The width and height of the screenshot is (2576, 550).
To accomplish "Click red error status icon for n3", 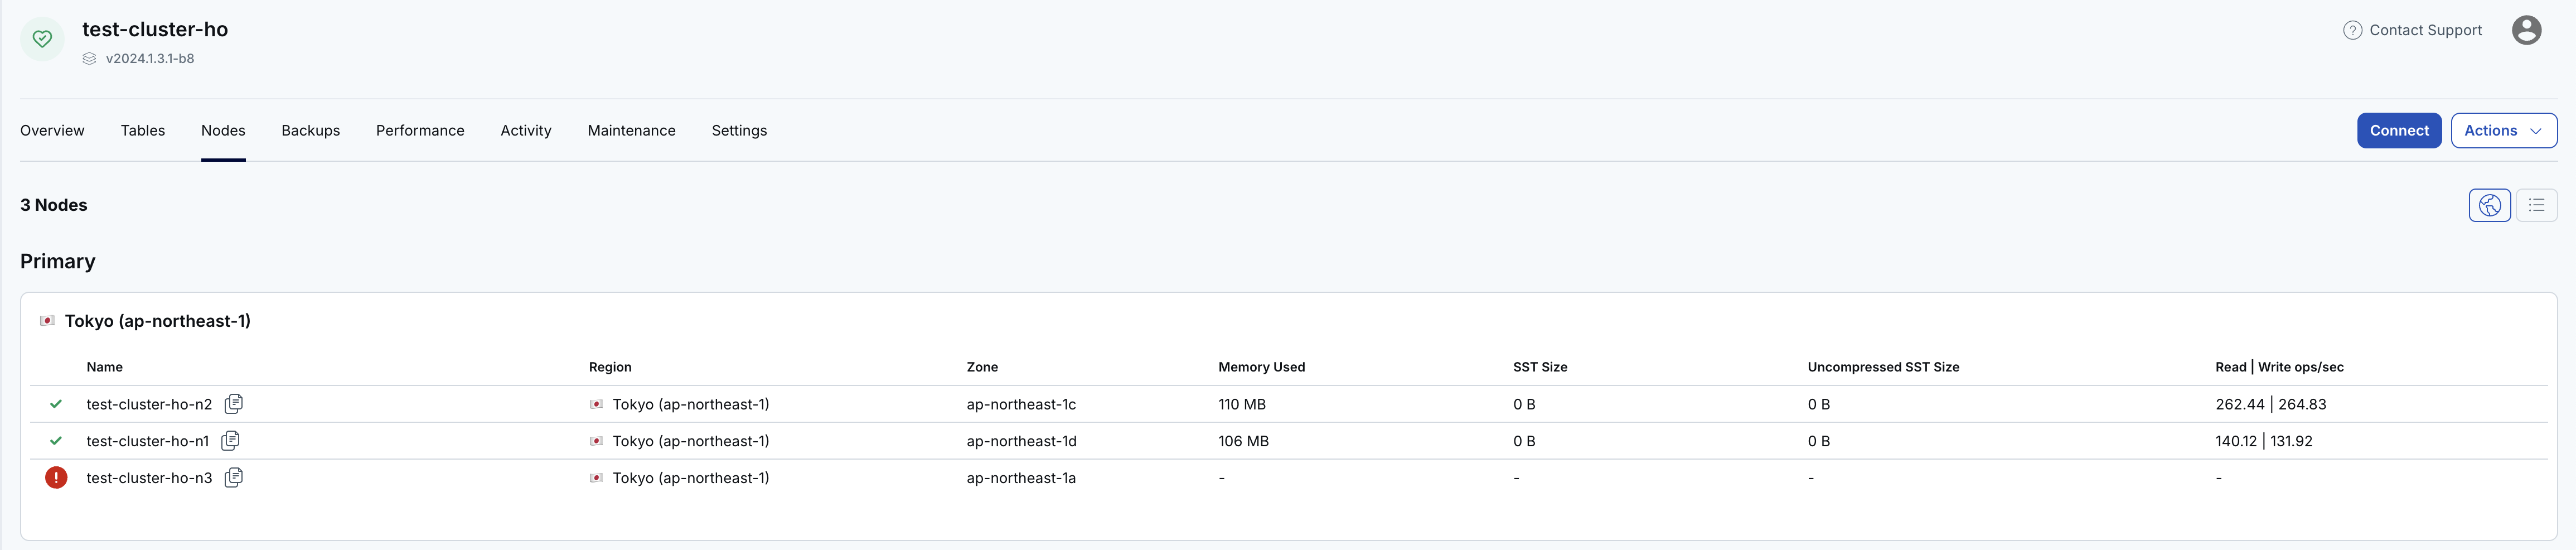I will pos(56,478).
